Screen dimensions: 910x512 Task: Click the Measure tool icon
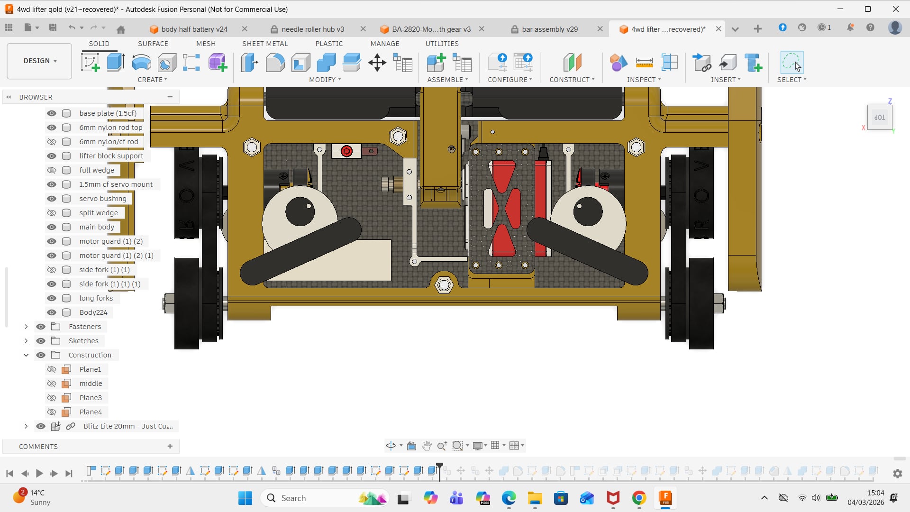(x=644, y=63)
